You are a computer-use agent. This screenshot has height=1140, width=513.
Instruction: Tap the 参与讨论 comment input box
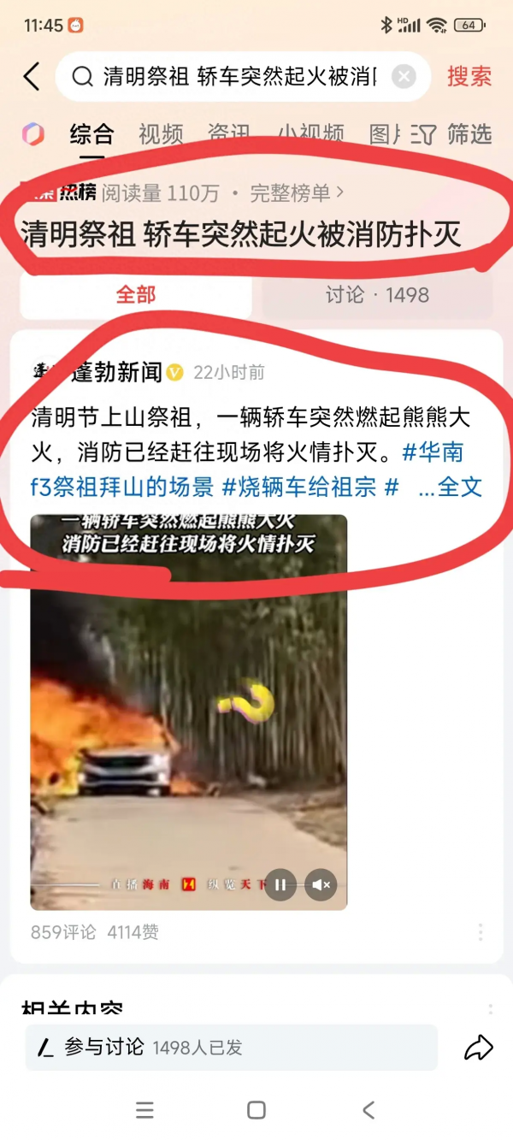tap(232, 1048)
